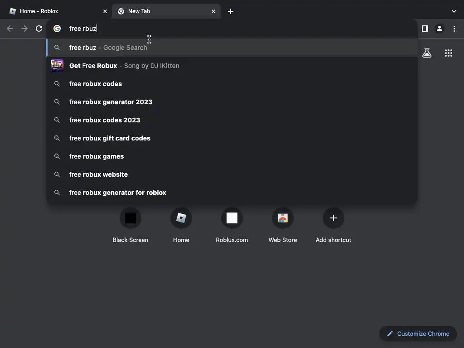Open the profile avatar menu
The image size is (464, 348).
(440, 29)
